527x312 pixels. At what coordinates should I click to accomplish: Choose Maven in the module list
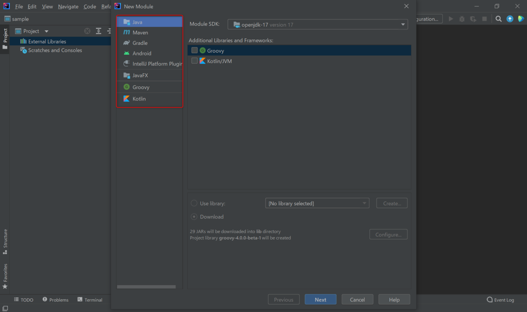(x=149, y=33)
